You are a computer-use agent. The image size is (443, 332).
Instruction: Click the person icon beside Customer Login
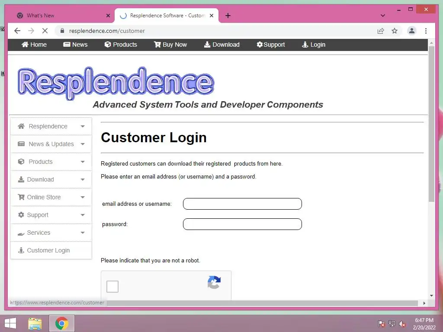(x=21, y=250)
